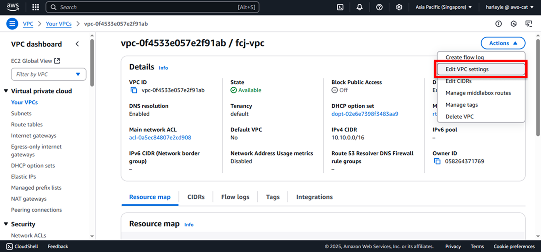The width and height of the screenshot is (541, 252).
Task: Click the IPv4 CIDR value 10.10.0.0/16
Action: tap(348, 137)
